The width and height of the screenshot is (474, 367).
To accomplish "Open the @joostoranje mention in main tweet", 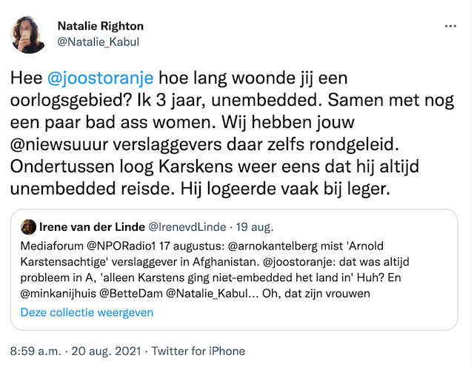I will point(101,78).
